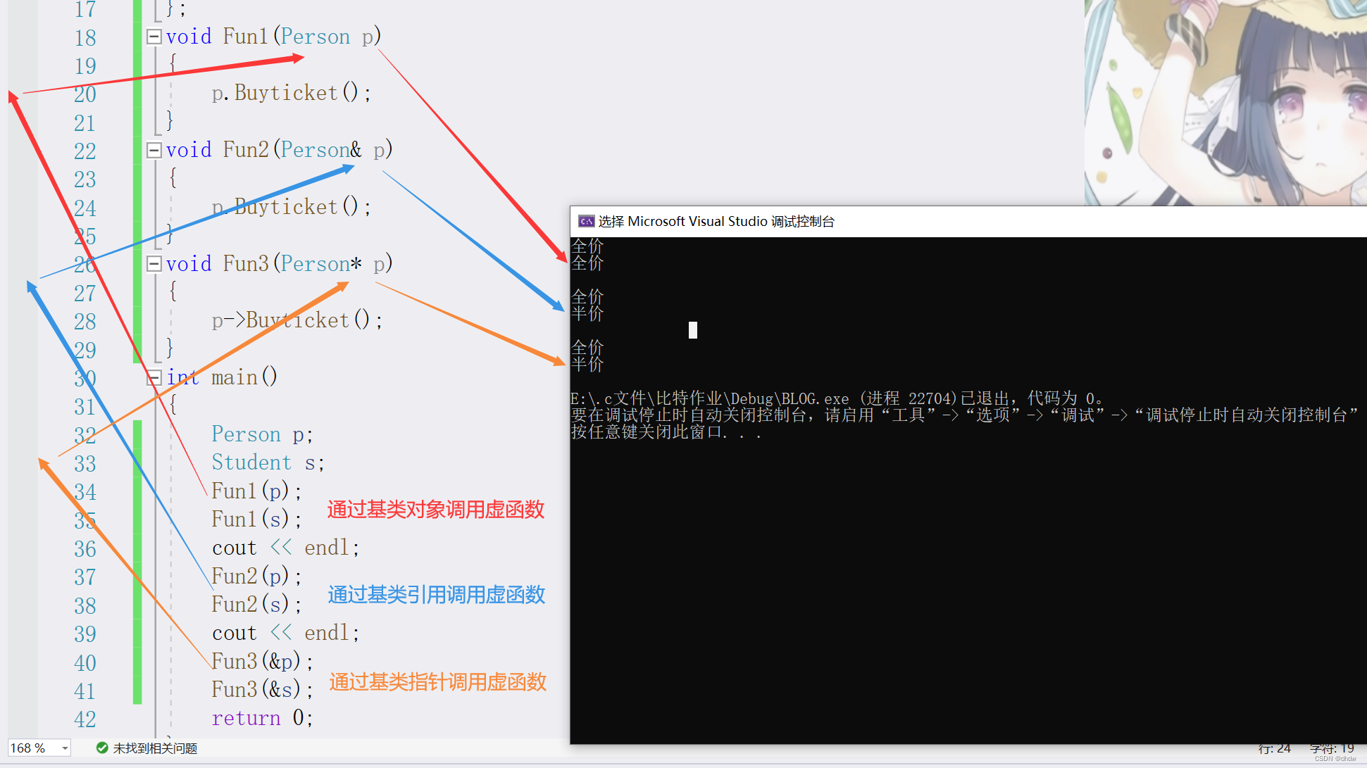Click the orange annotation '通过基类指针调用虚函数'

point(437,681)
